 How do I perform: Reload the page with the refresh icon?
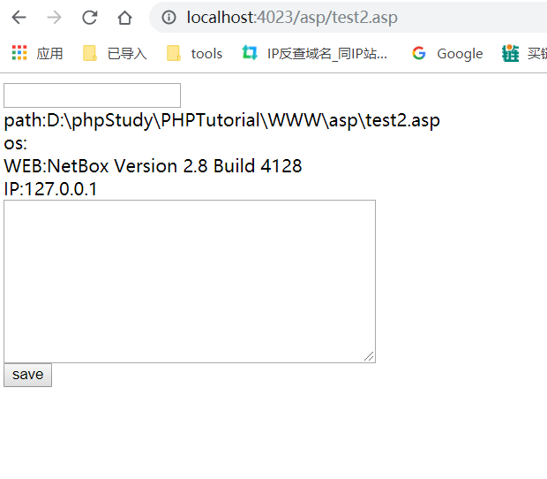click(x=90, y=17)
